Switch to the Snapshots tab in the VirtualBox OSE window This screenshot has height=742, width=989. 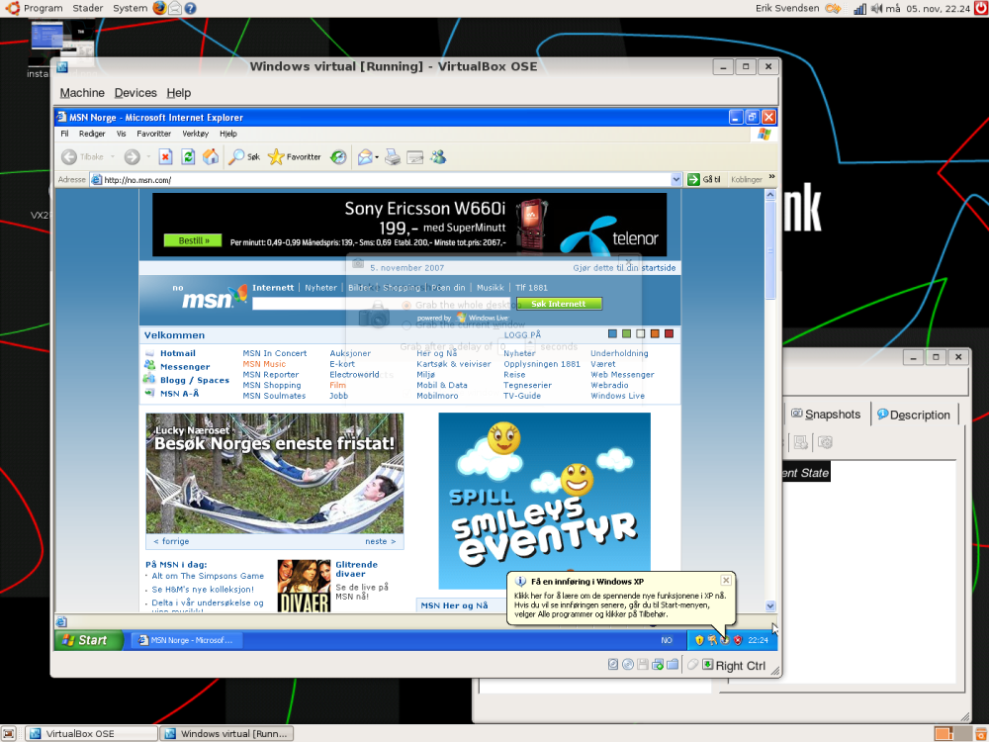point(826,415)
